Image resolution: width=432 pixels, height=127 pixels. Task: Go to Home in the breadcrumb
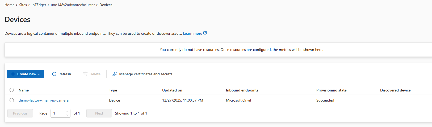pos(10,5)
